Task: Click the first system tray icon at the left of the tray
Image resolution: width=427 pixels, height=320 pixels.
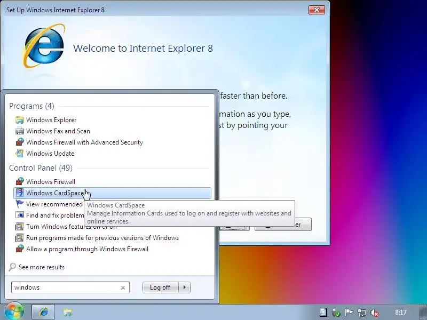Action: (323, 313)
